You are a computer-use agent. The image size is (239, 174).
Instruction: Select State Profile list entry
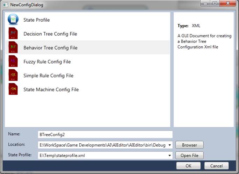[x=36, y=20]
